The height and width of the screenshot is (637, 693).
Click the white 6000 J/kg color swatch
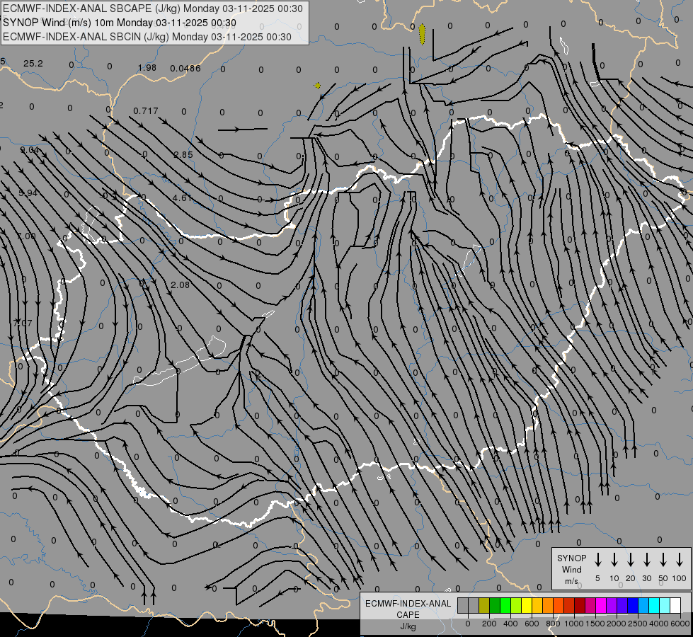pyautogui.click(x=675, y=605)
